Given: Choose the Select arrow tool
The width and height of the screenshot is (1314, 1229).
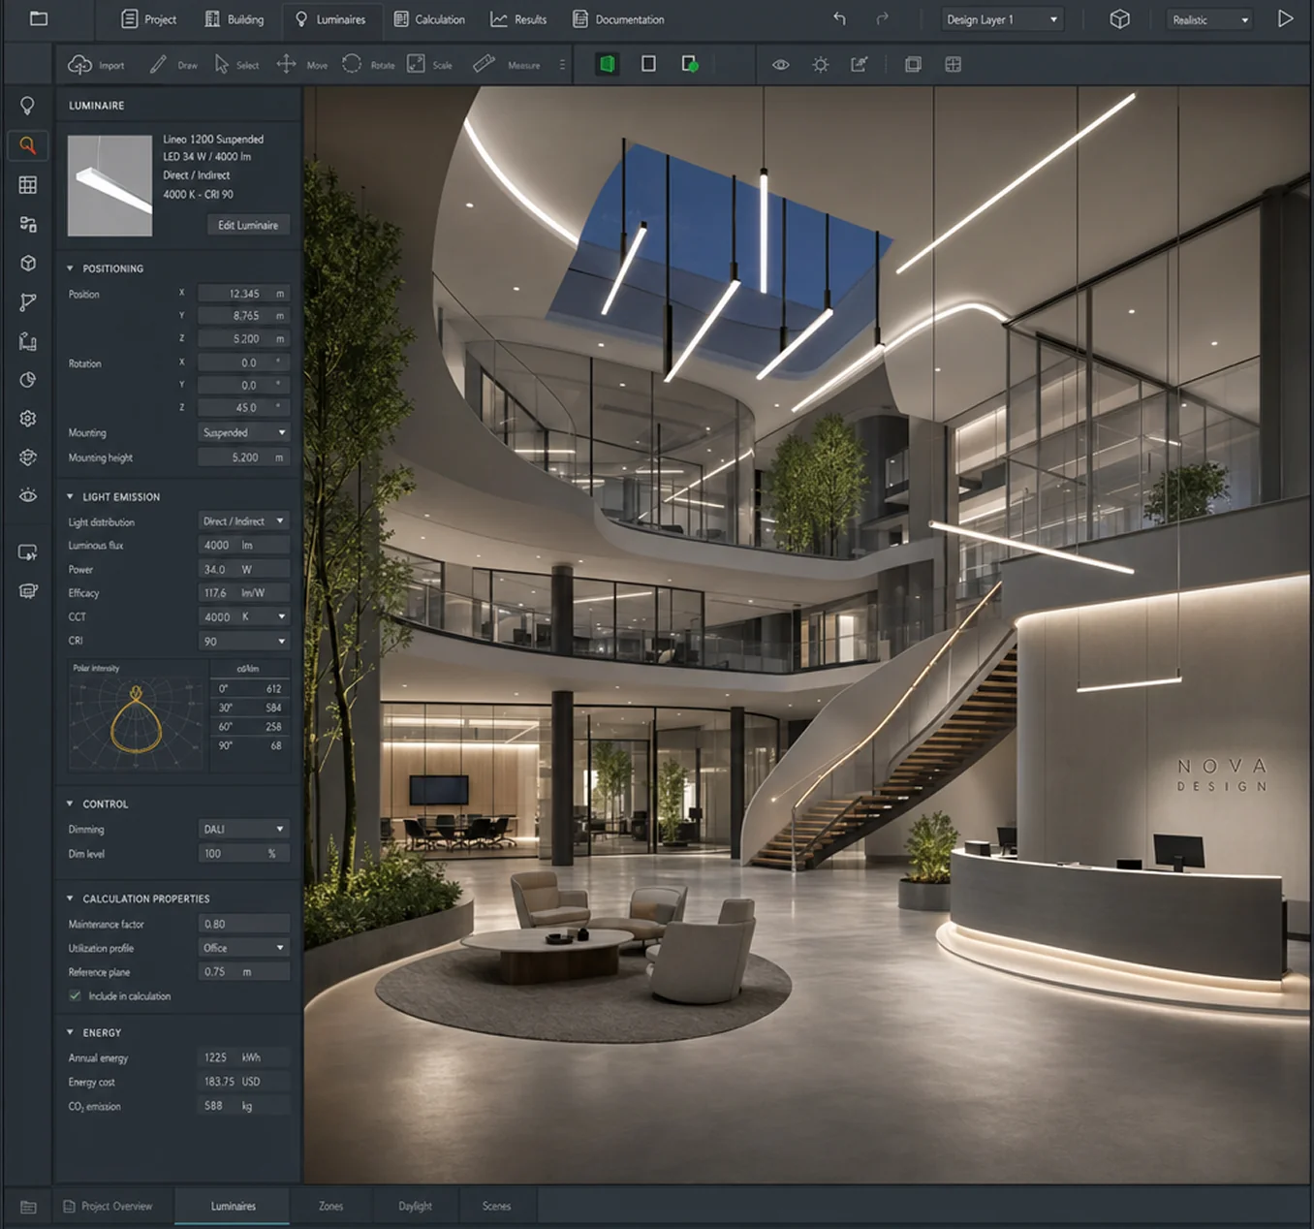Looking at the screenshot, I should point(236,65).
